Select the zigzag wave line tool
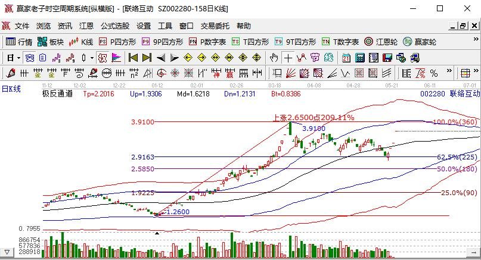 click(x=346, y=73)
